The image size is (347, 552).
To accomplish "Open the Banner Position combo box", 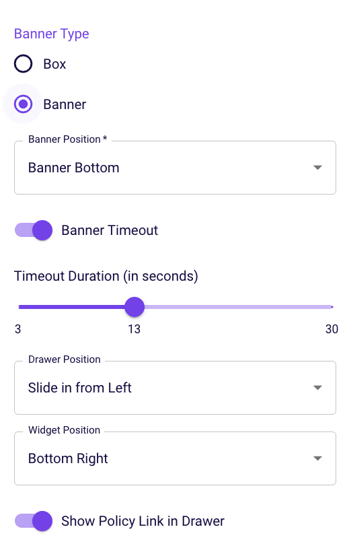I will [x=175, y=168].
